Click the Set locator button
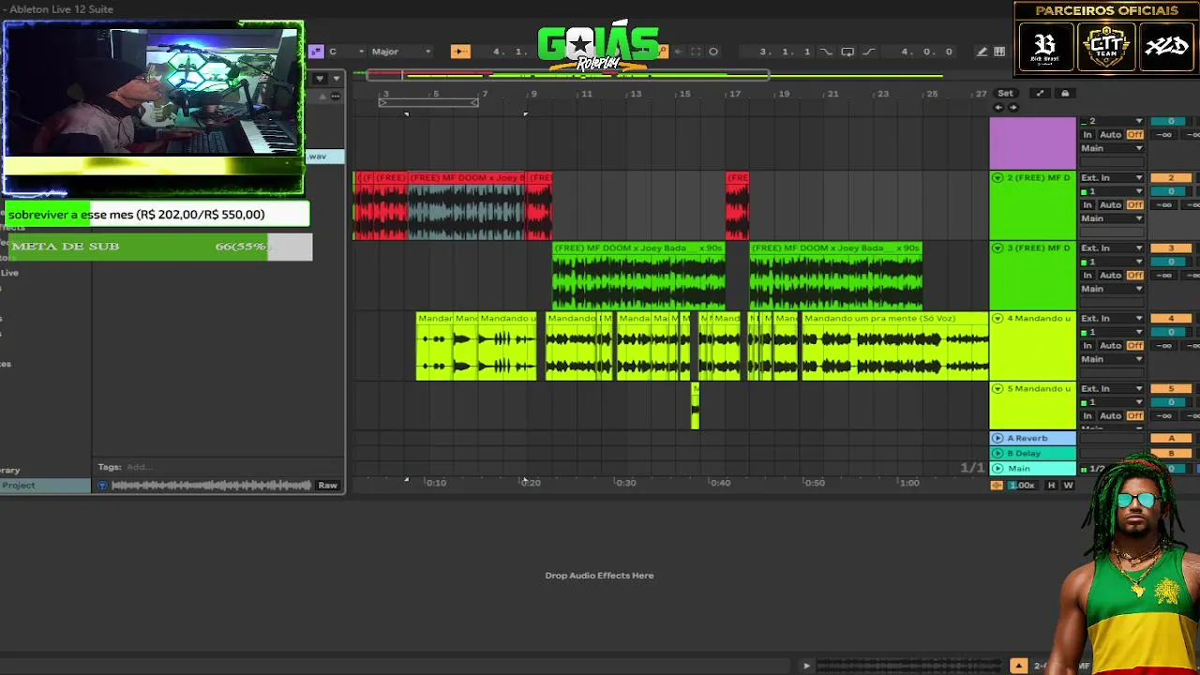 coord(1005,93)
